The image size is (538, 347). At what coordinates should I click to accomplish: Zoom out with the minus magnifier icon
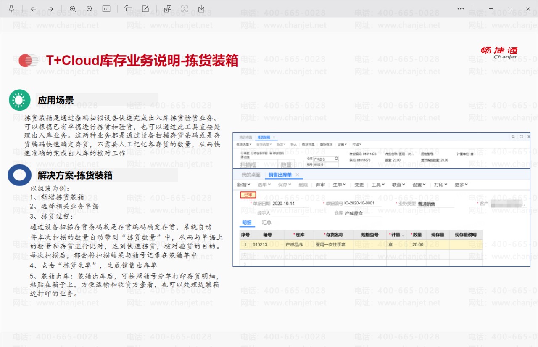90,9
